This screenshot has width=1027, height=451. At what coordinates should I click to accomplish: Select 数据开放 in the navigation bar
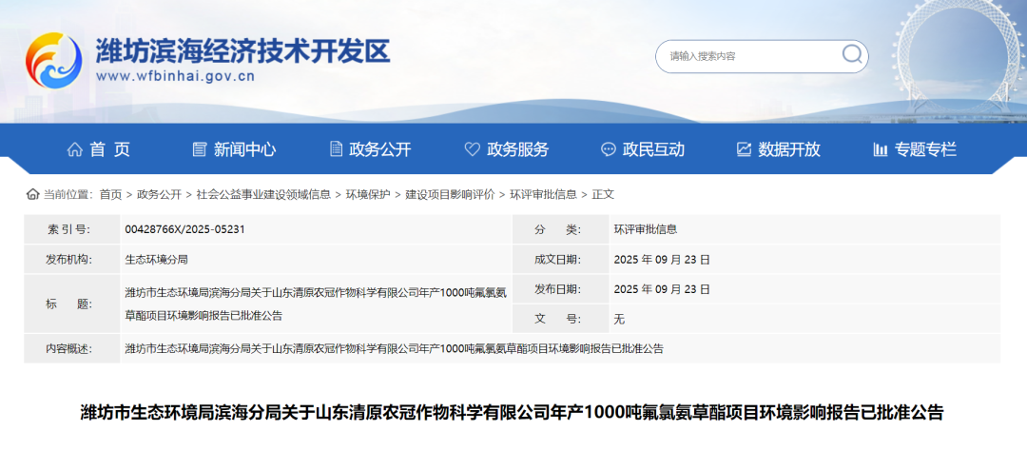[789, 149]
